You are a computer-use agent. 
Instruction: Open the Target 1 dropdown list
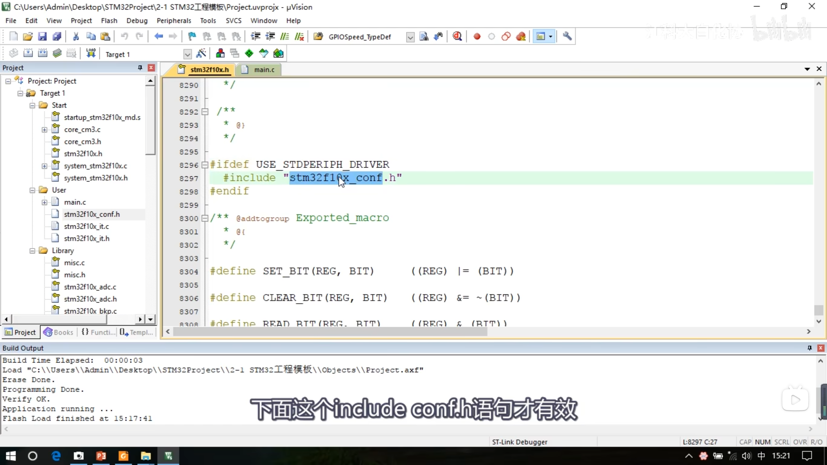(x=187, y=54)
